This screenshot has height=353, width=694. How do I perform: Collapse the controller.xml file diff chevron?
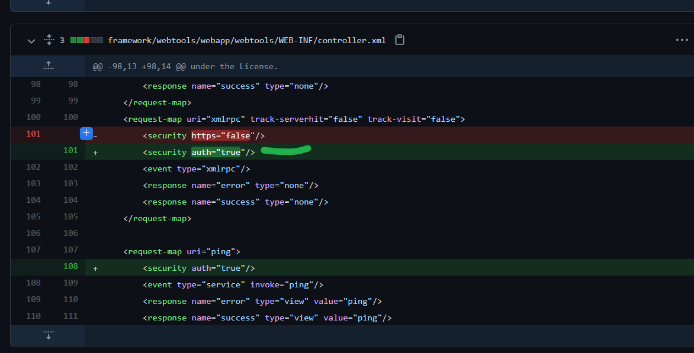(x=31, y=41)
